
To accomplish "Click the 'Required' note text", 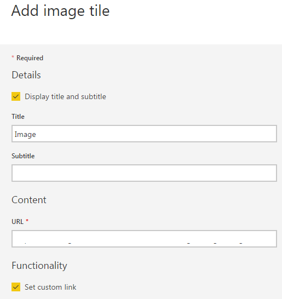I will point(30,58).
